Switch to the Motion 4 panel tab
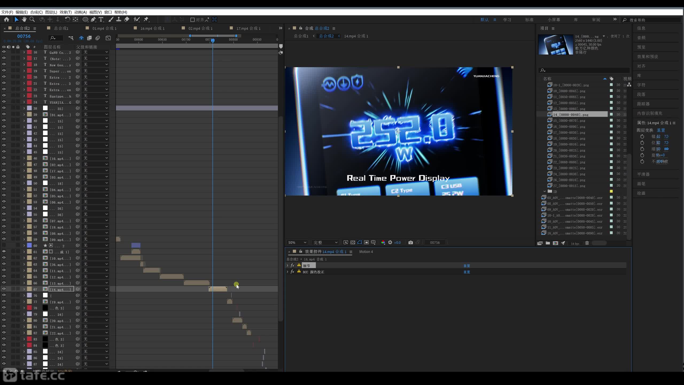 pyautogui.click(x=366, y=252)
